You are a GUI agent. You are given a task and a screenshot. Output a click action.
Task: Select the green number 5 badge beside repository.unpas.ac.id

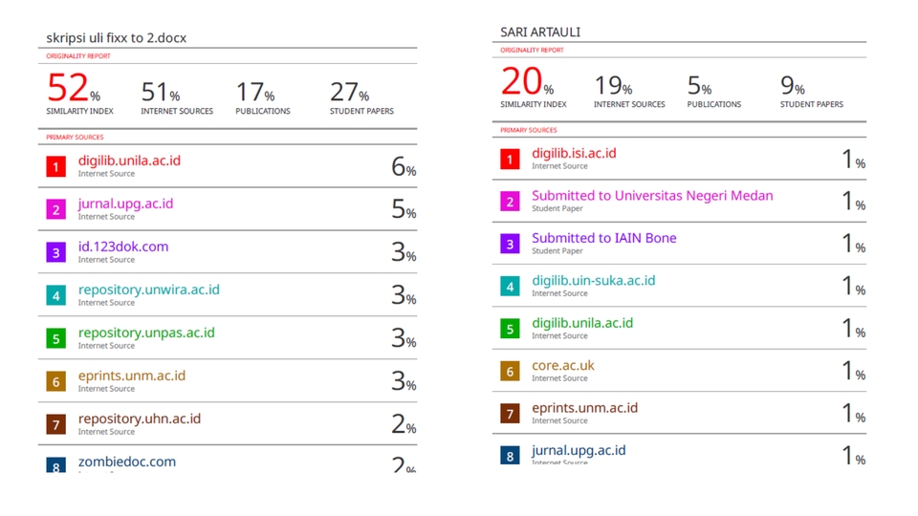click(56, 338)
